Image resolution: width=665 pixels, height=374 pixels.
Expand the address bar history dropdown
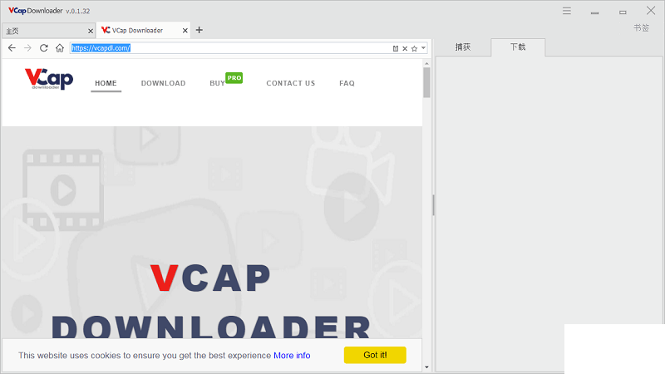(x=423, y=48)
